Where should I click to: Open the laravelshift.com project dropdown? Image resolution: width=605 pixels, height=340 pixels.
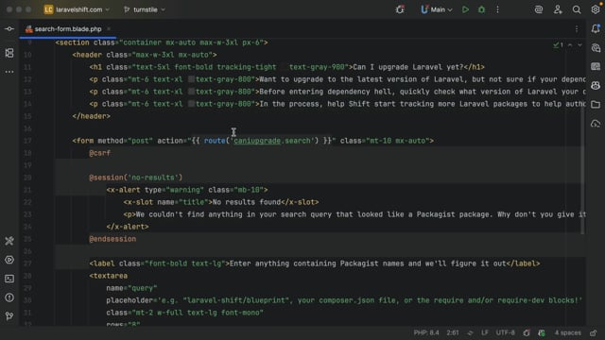77,9
